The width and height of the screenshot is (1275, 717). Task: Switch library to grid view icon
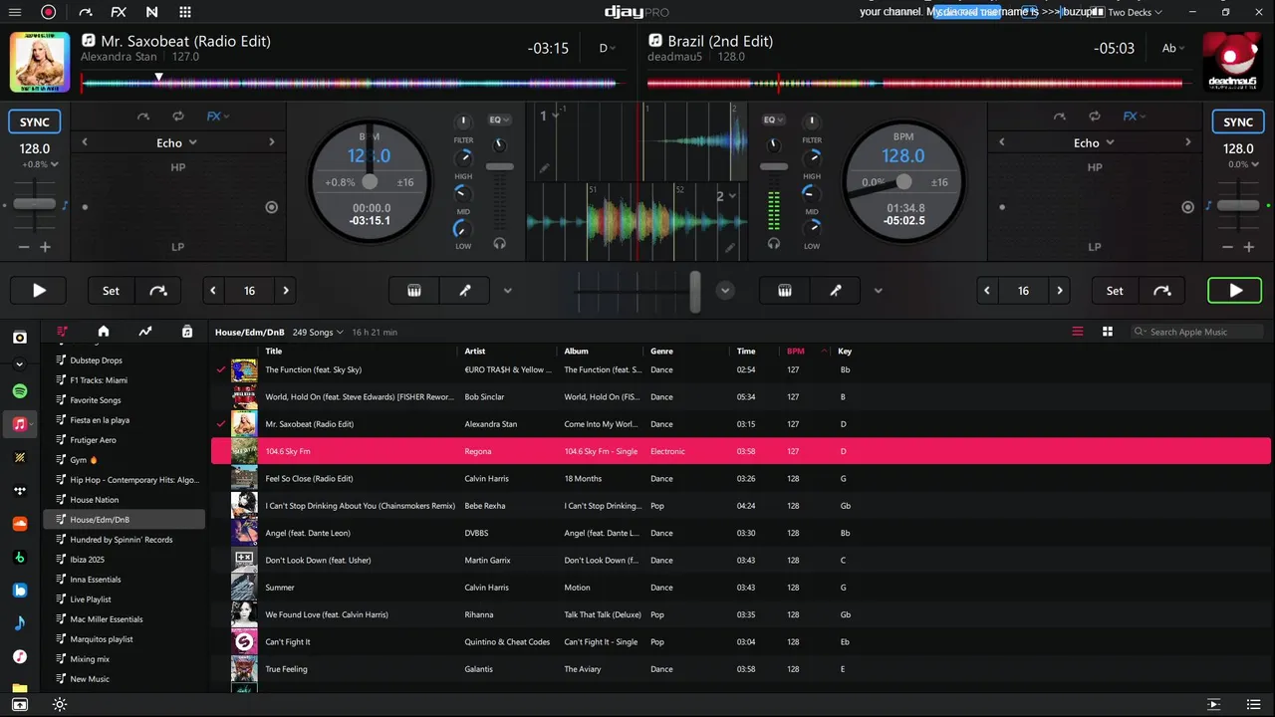pos(1107,332)
